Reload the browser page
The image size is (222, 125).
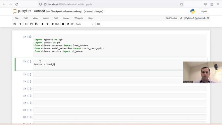coord(17,5)
